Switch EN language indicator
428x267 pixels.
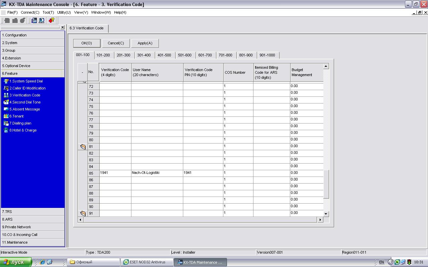(x=381, y=262)
